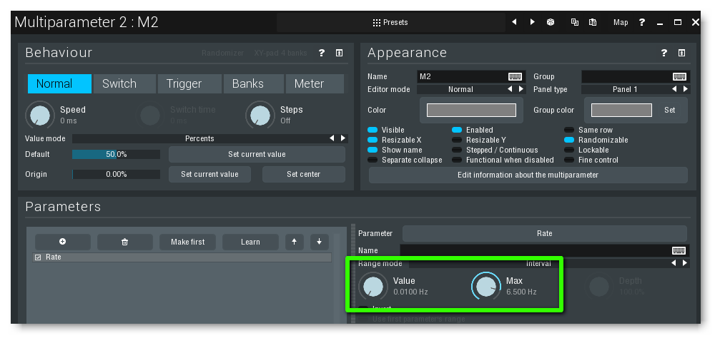Click the paste settings icon in title bar

(593, 22)
